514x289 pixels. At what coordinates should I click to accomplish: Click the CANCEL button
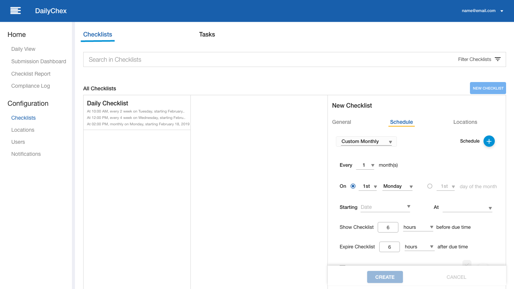tap(456, 277)
